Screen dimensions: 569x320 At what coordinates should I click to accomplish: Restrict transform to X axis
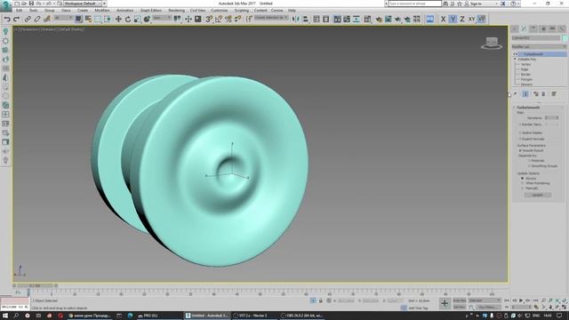click(x=443, y=19)
